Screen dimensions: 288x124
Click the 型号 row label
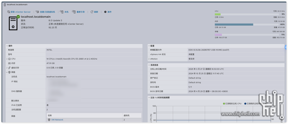point(10,54)
